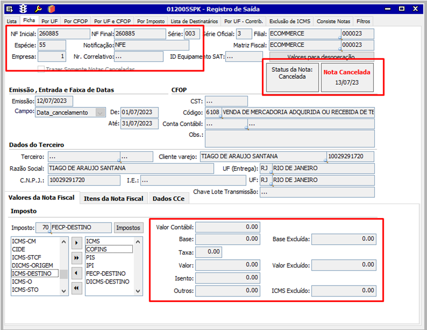
Task: Move selected tax right with single arrow
Action: [76, 243]
